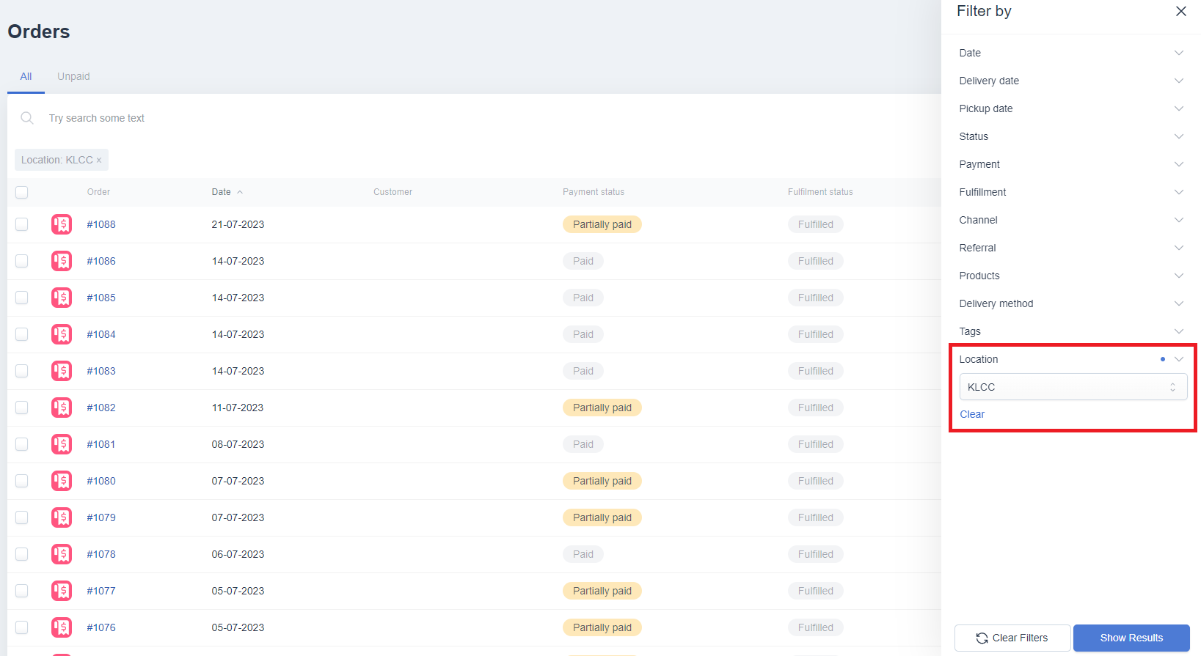Click order icon for #1079
Image resolution: width=1201 pixels, height=656 pixels.
point(62,517)
